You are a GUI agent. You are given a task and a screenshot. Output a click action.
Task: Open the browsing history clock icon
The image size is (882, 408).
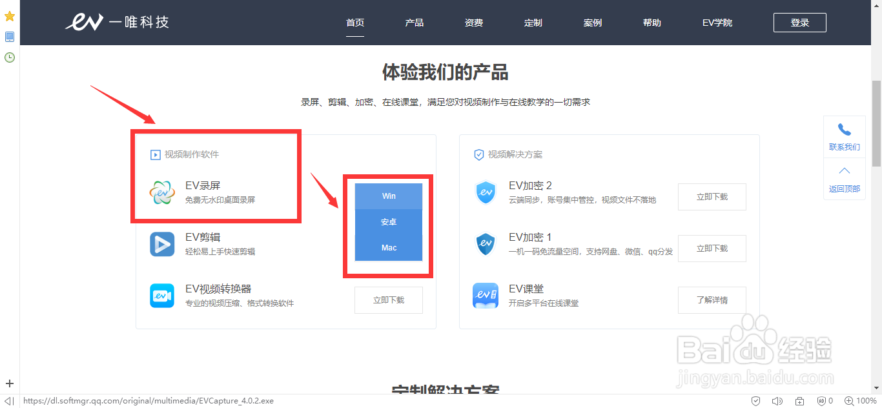click(10, 57)
